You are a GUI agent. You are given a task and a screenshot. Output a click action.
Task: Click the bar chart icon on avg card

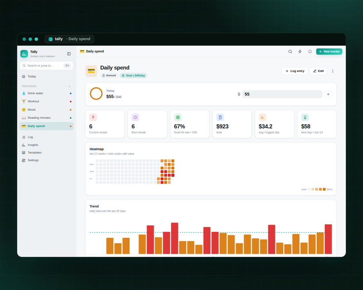[x=262, y=117]
